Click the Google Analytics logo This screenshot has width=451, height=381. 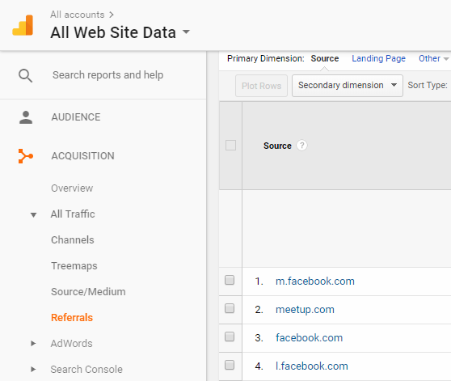(x=23, y=25)
